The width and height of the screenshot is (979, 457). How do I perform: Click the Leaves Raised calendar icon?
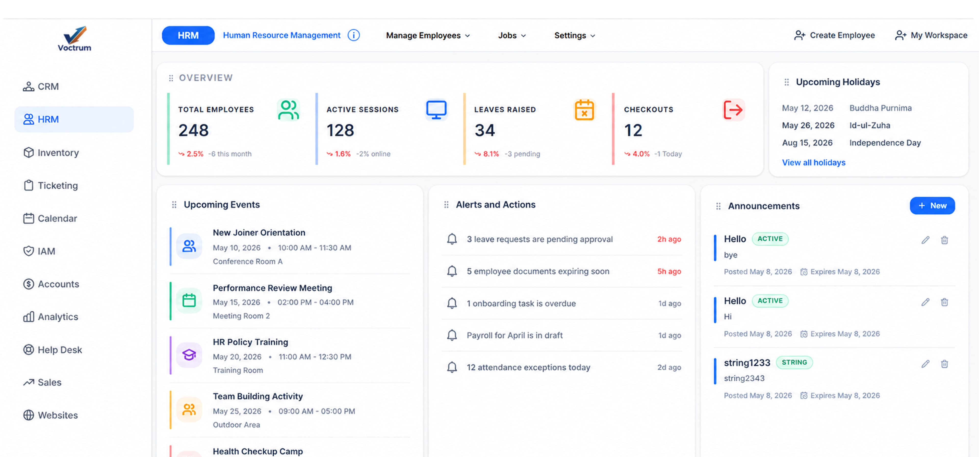coord(584,110)
